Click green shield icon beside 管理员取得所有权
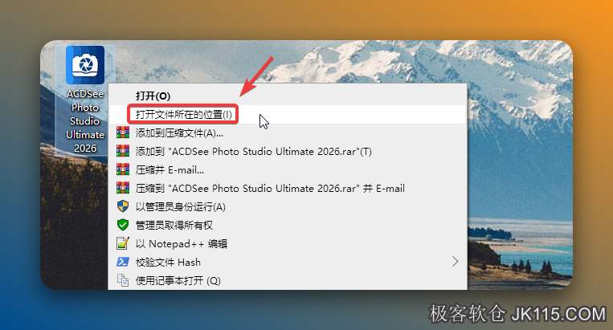 [x=123, y=225]
